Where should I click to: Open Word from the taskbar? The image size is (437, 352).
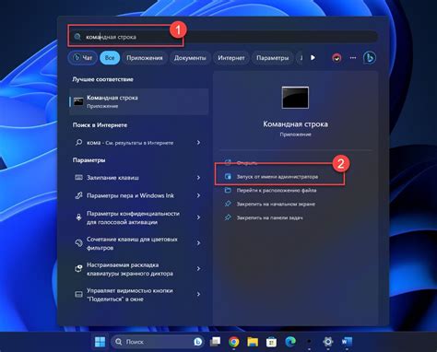coord(347,341)
